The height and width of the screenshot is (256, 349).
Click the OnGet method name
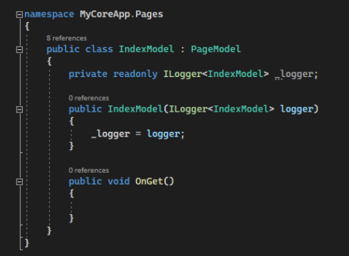[149, 181]
